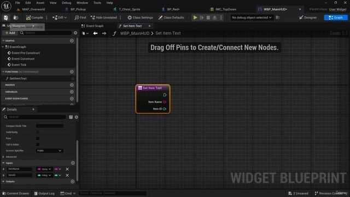Compile the widget blueprint
The image size is (350, 197).
[x=34, y=18]
